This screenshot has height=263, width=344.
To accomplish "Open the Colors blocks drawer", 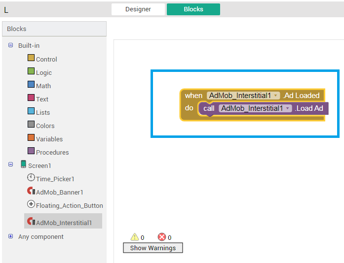I will click(45, 126).
